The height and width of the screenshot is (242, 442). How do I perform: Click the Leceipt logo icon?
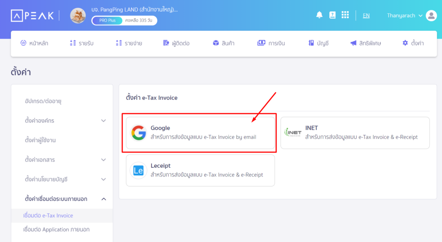[x=139, y=170]
